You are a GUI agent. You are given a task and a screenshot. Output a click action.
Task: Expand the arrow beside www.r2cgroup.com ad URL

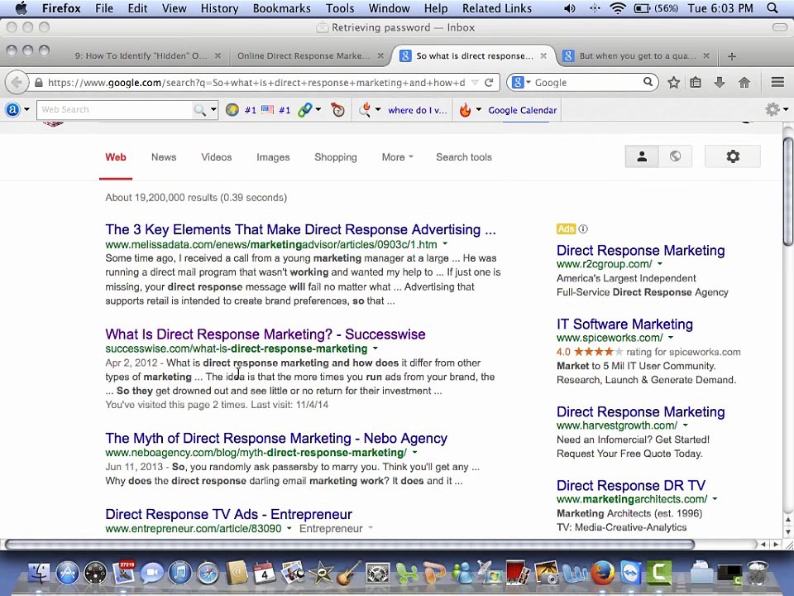point(660,264)
